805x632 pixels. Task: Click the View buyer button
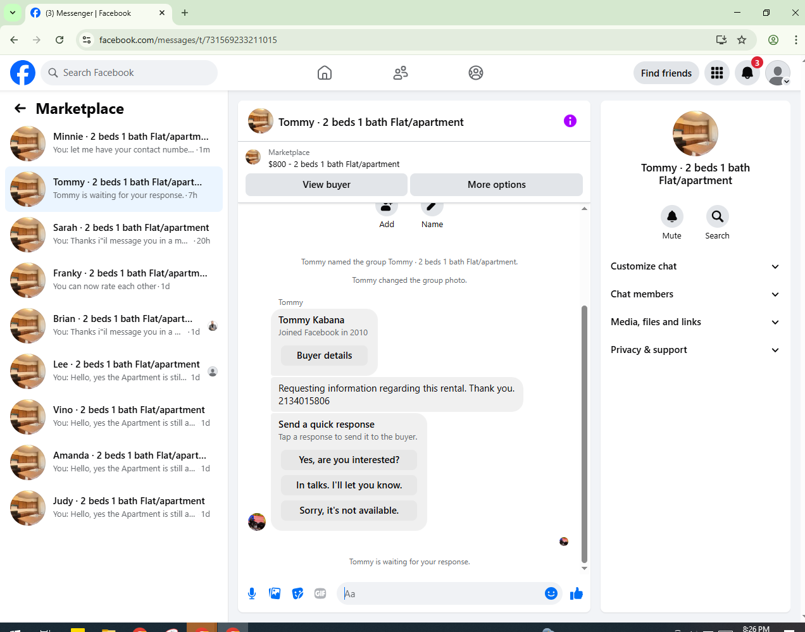click(x=327, y=185)
